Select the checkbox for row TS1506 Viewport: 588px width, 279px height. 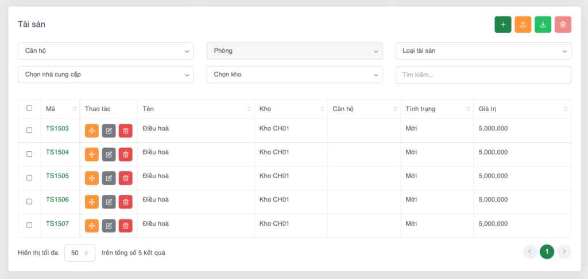pos(29,202)
